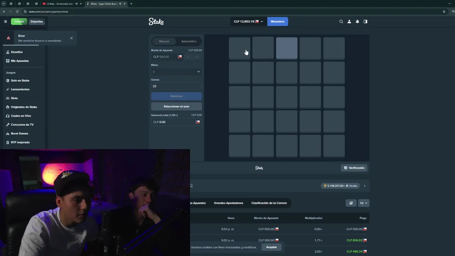Bookmark this page with the star icon
The height and width of the screenshot is (256, 455).
pos(444,11)
